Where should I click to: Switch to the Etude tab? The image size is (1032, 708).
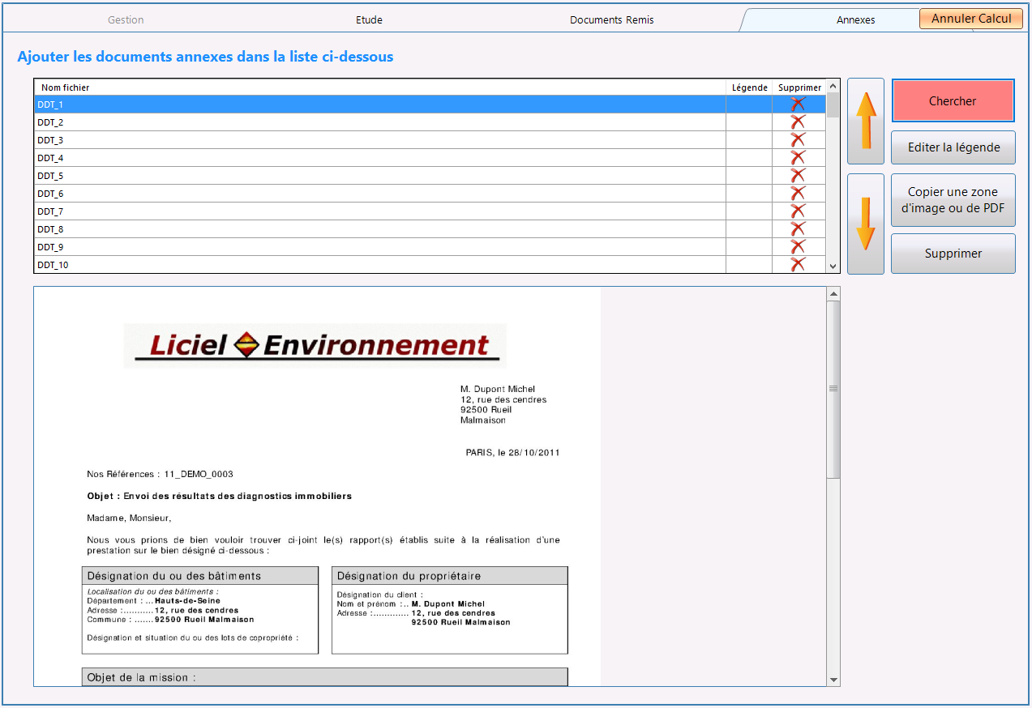point(369,19)
